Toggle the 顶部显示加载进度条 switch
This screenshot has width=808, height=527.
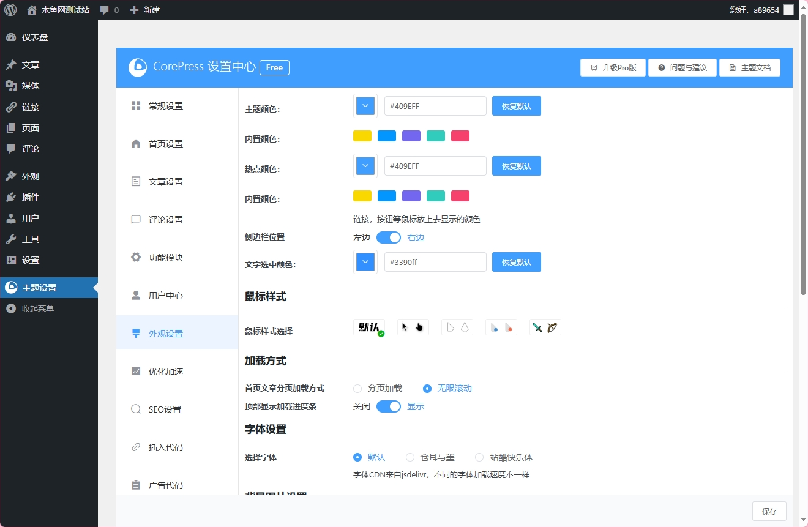pyautogui.click(x=389, y=406)
